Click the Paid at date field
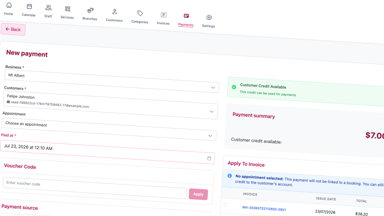Image resolution: width=384 pixels, height=216 pixels. pyautogui.click(x=107, y=152)
